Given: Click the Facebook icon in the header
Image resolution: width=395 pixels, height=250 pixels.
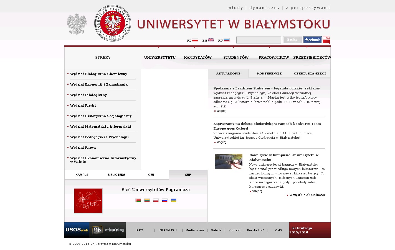Looking at the screenshot, I should 312,40.
